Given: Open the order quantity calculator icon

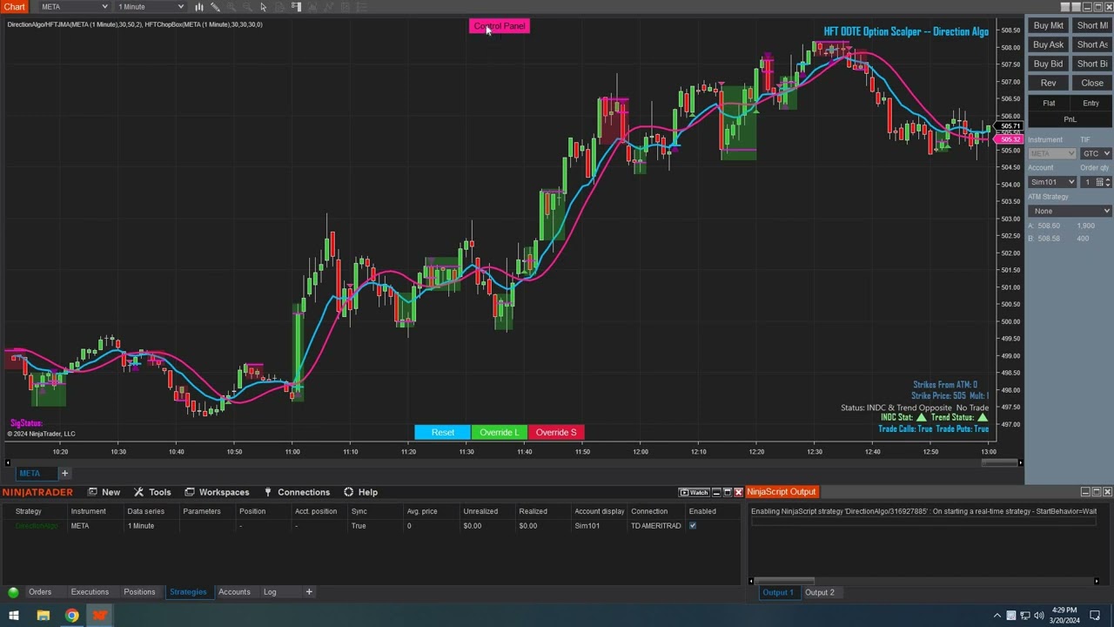Looking at the screenshot, I should tap(1101, 182).
